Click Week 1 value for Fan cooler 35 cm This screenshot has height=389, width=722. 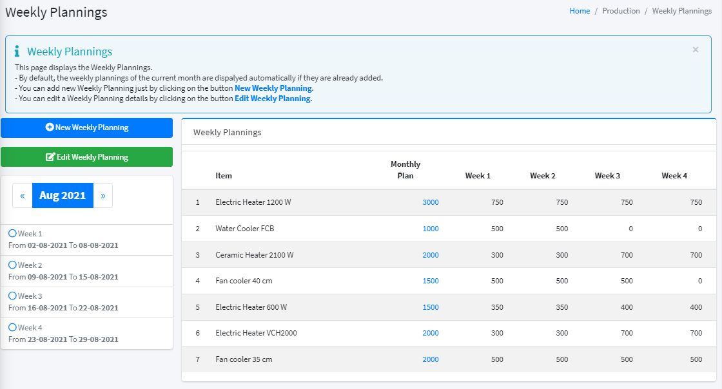pos(497,359)
